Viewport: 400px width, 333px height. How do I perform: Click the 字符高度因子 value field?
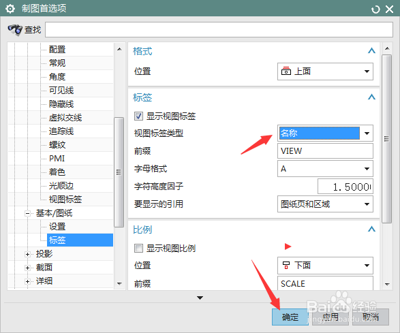tap(345, 187)
